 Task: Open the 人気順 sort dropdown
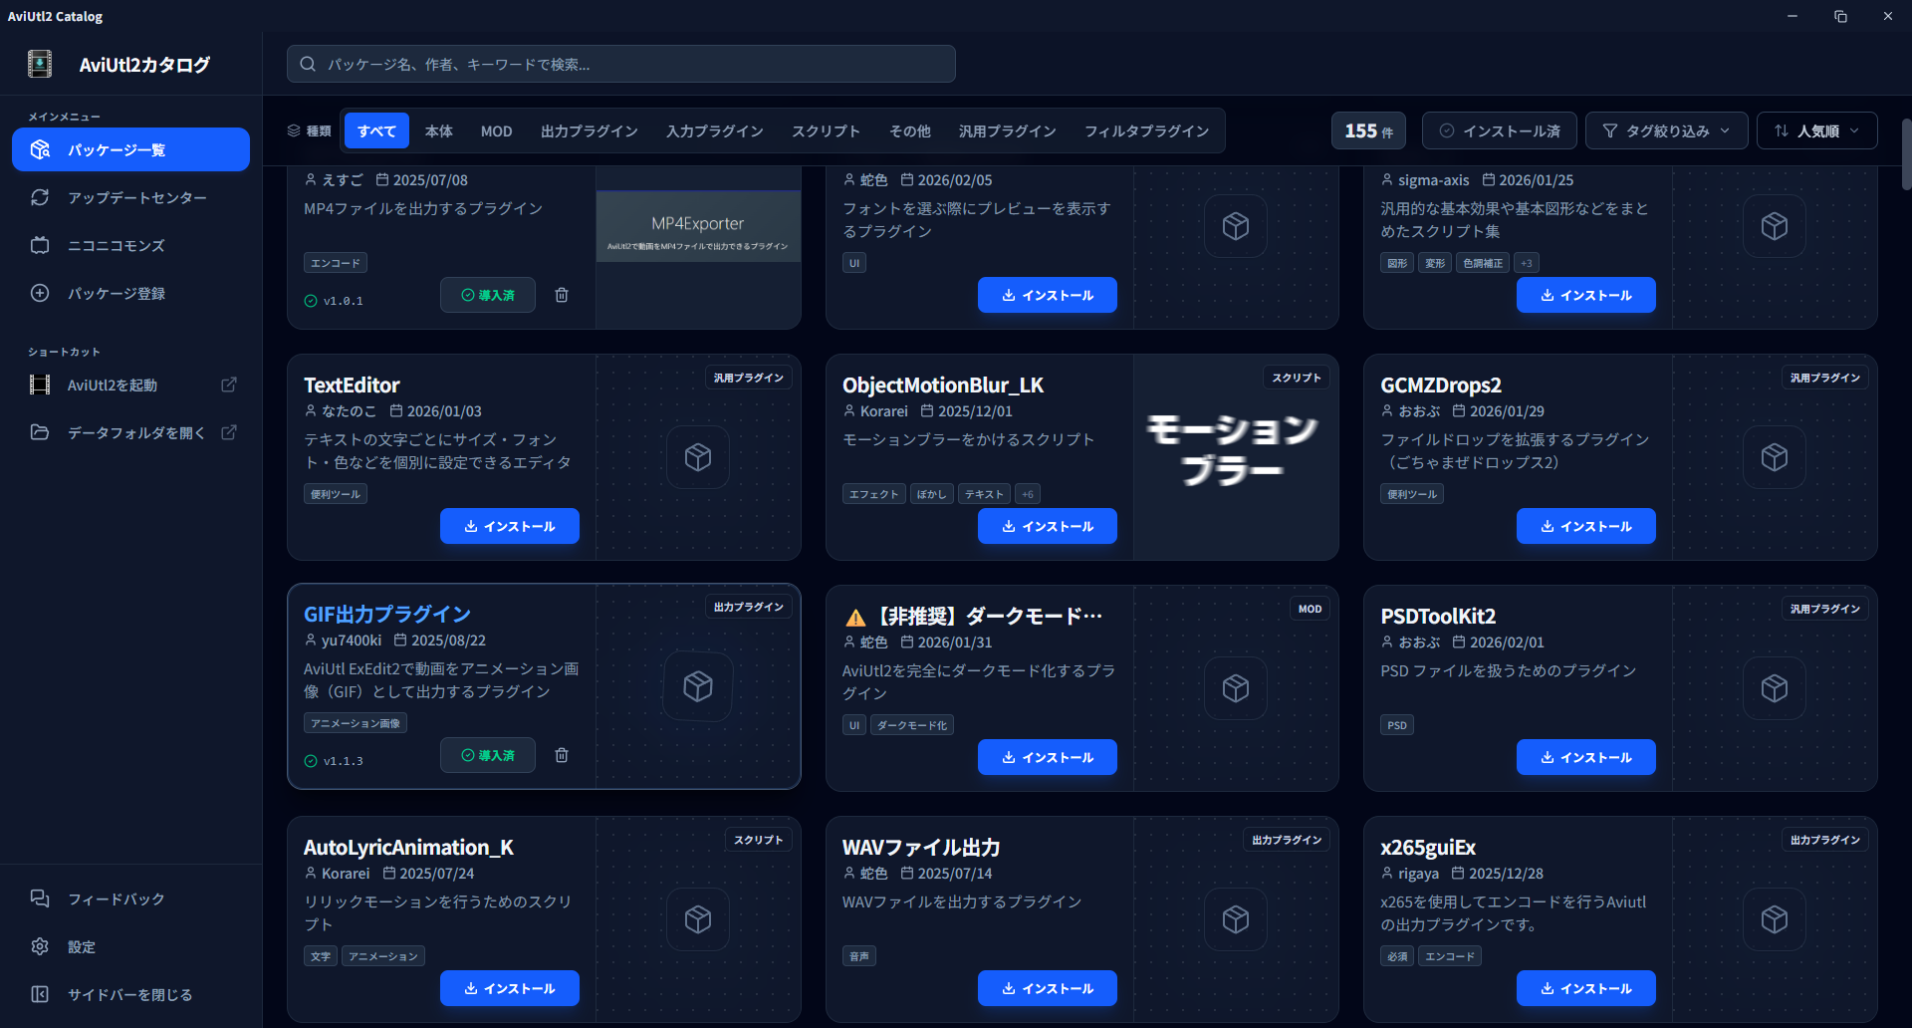[x=1816, y=130]
